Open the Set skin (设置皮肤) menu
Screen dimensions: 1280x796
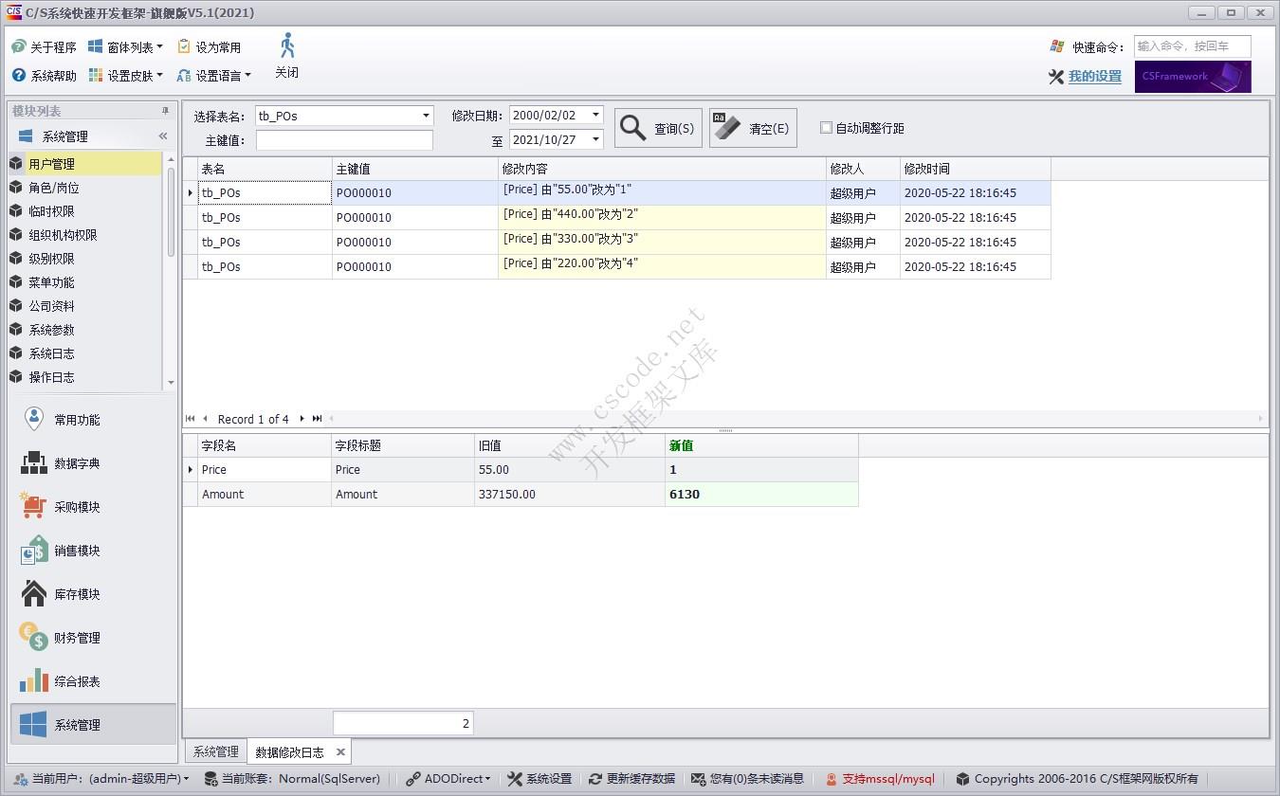(x=126, y=76)
